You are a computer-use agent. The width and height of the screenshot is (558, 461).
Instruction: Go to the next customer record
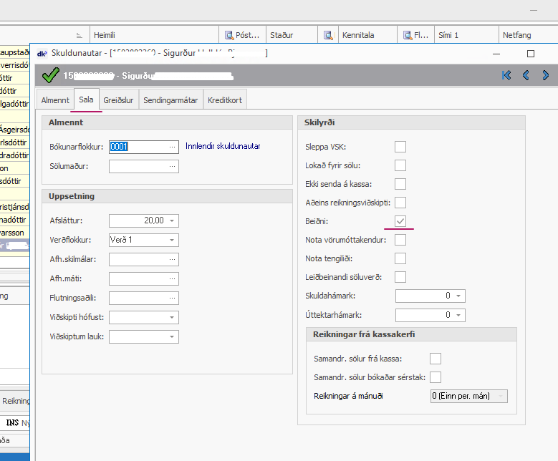tap(546, 75)
